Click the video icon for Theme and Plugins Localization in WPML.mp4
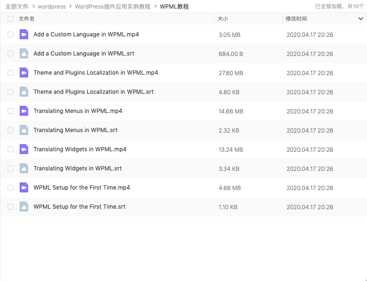This screenshot has width=367, height=281. click(x=24, y=73)
